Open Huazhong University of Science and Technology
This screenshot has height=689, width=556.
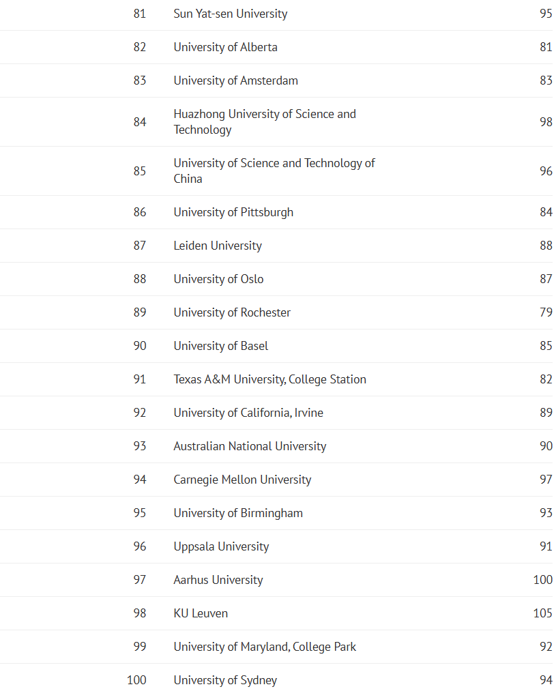tap(265, 121)
